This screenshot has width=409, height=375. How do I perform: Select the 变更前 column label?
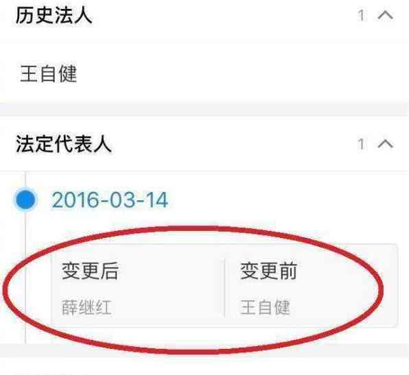269,271
